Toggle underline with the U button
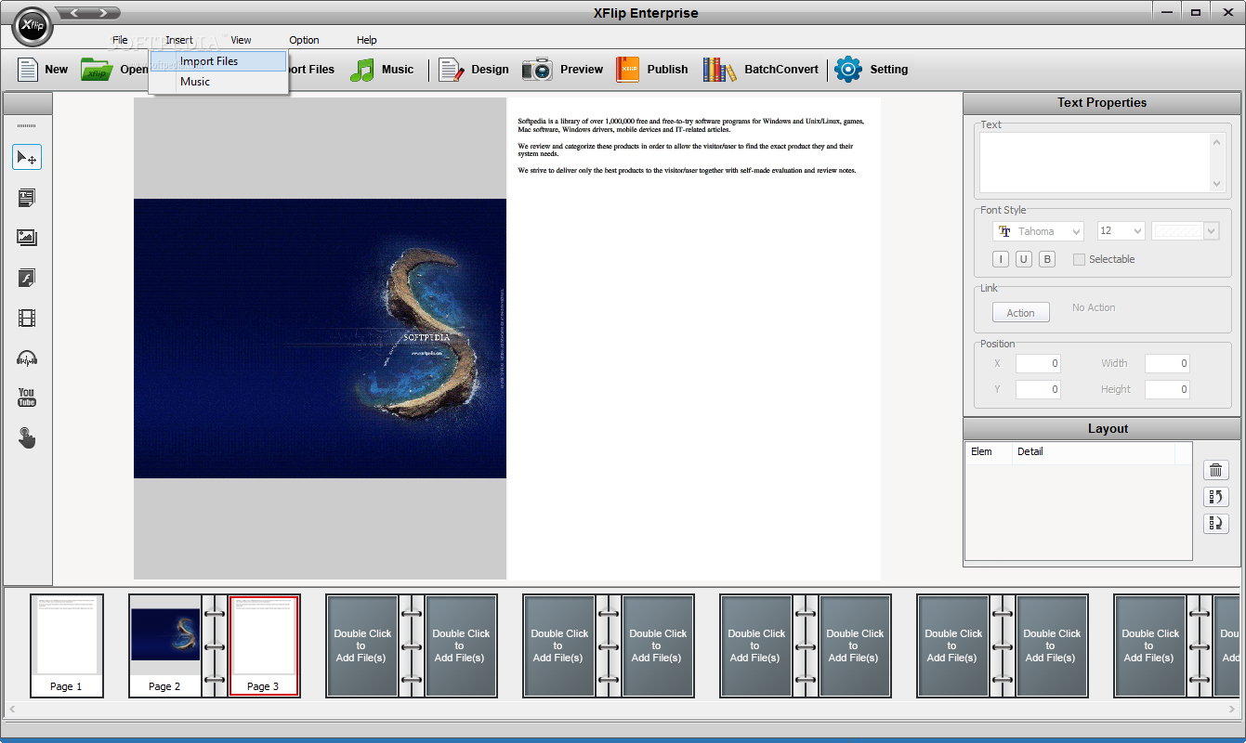The width and height of the screenshot is (1246, 743). pos(1023,259)
